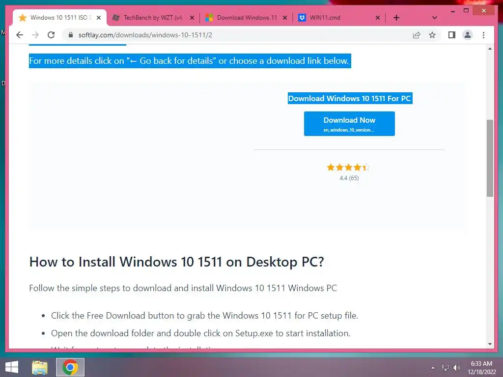This screenshot has height=377, width=503.
Task: Open the Windows Start button
Action: click(12, 367)
